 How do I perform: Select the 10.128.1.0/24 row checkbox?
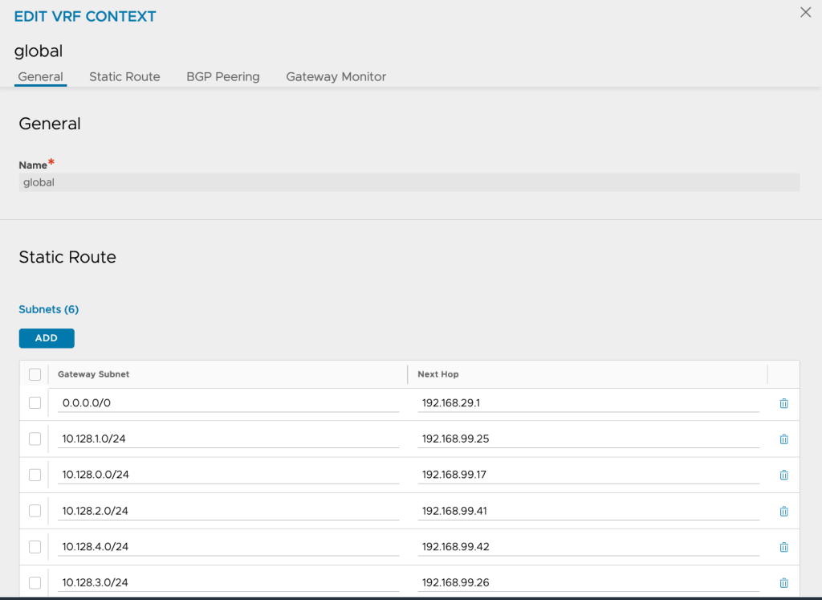click(x=35, y=439)
